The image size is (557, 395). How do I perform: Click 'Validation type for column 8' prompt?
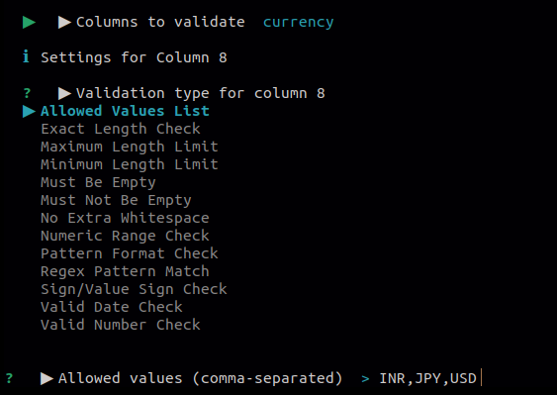pyautogui.click(x=201, y=93)
